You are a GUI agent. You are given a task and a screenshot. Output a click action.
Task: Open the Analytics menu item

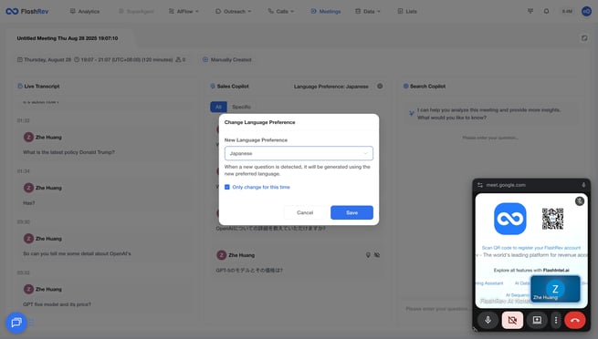click(85, 12)
